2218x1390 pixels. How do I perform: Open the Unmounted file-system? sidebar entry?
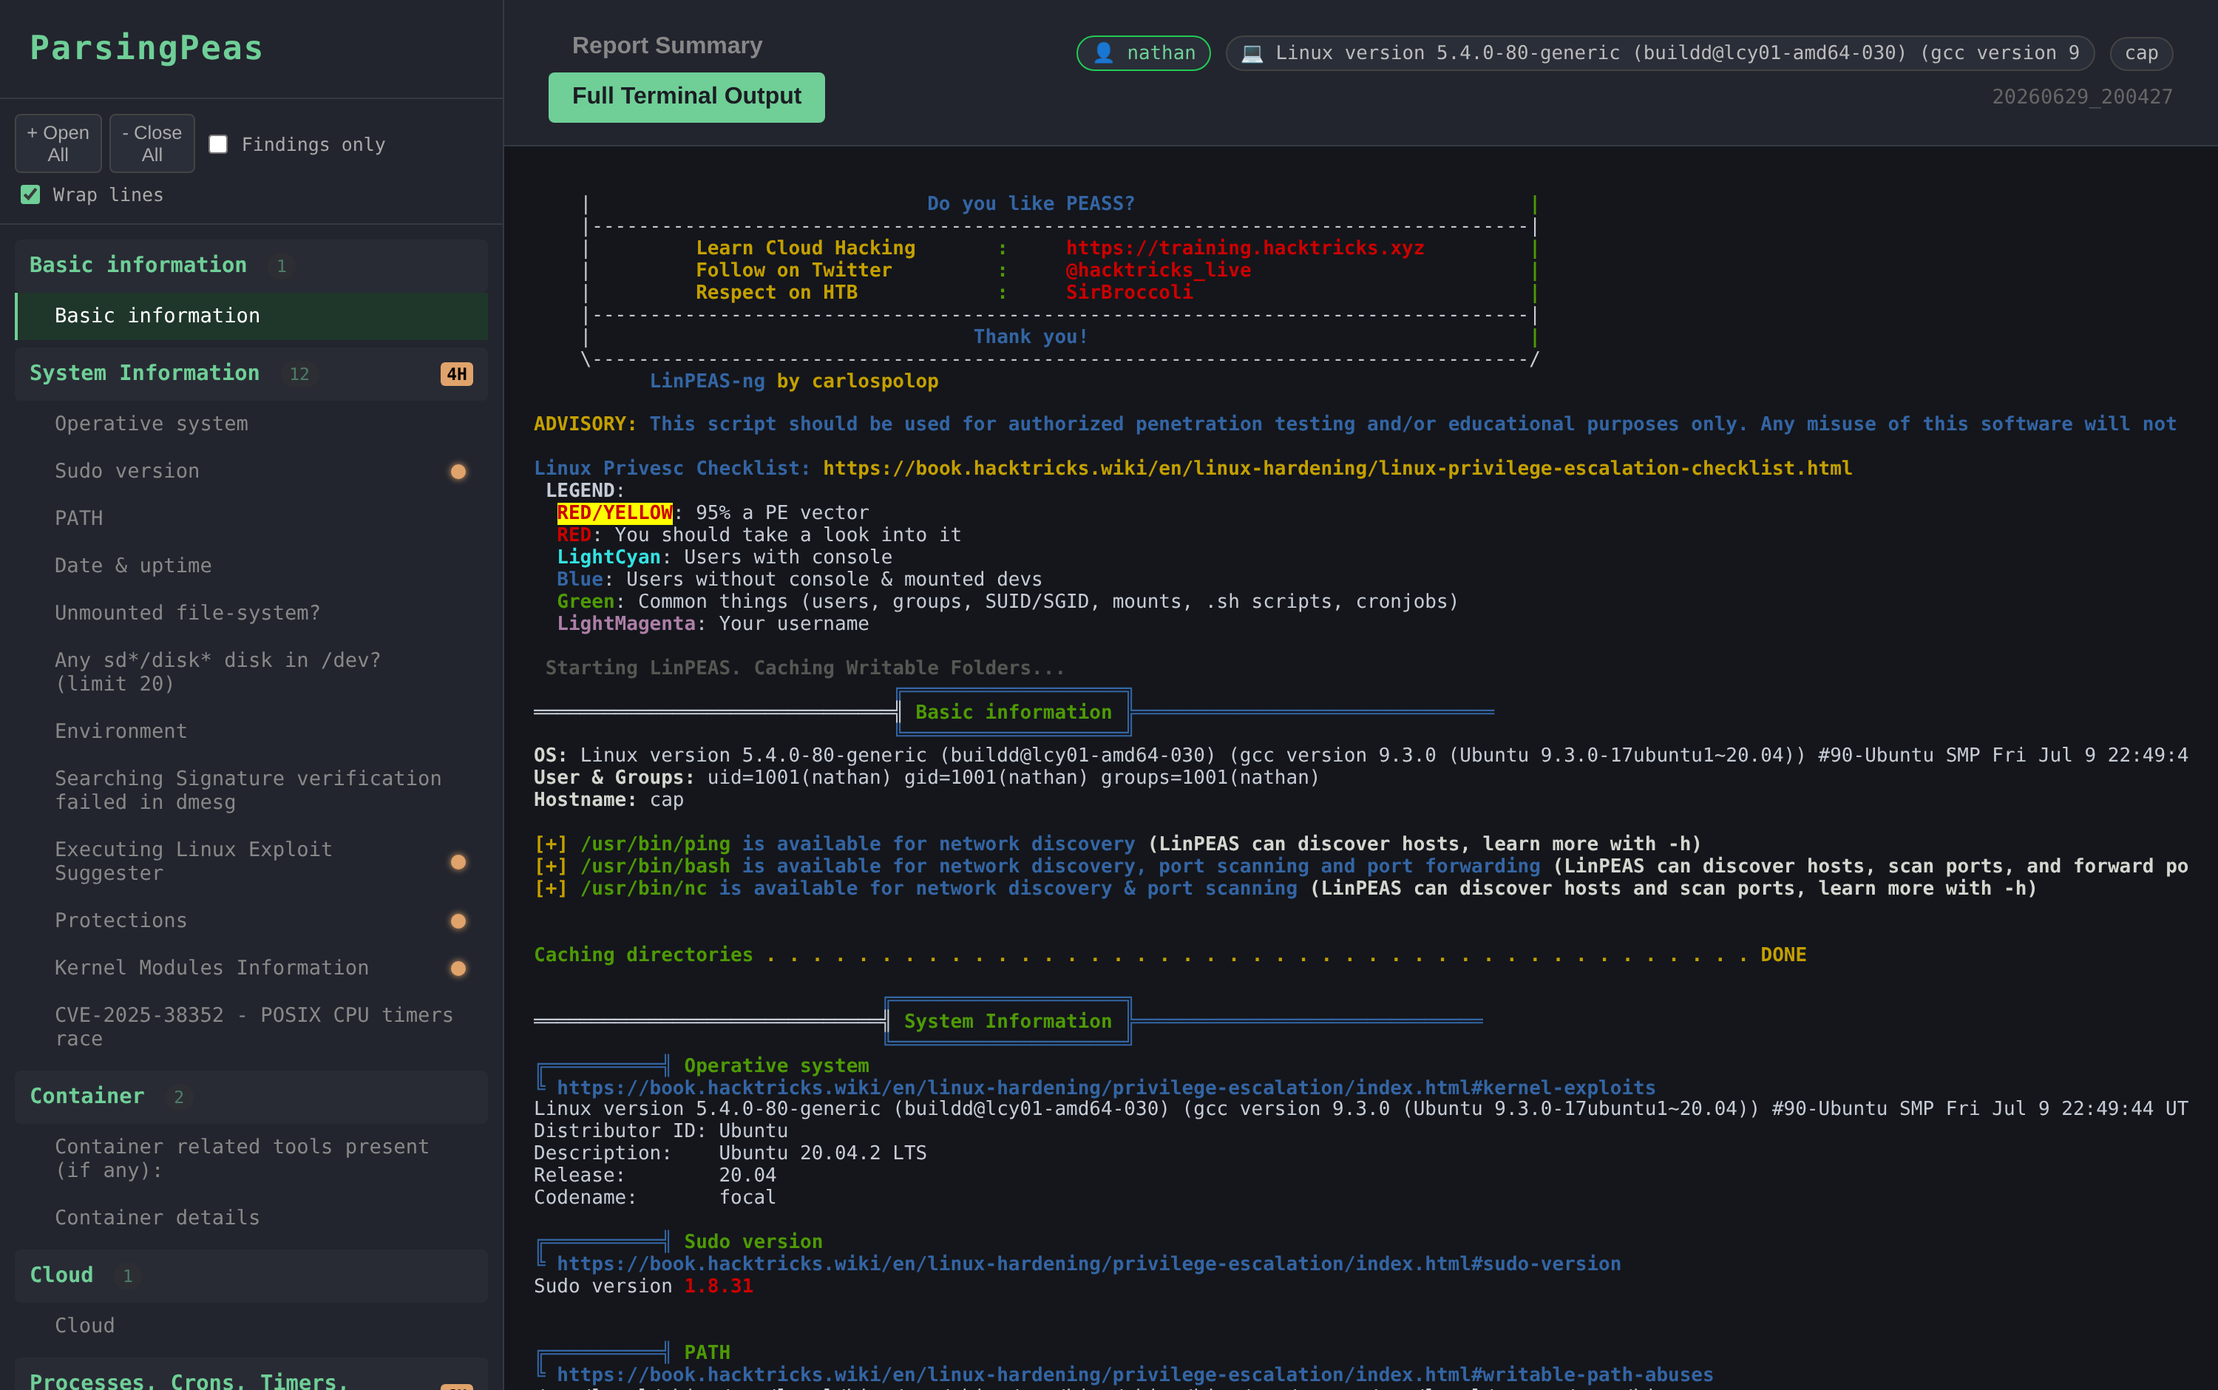251,613
